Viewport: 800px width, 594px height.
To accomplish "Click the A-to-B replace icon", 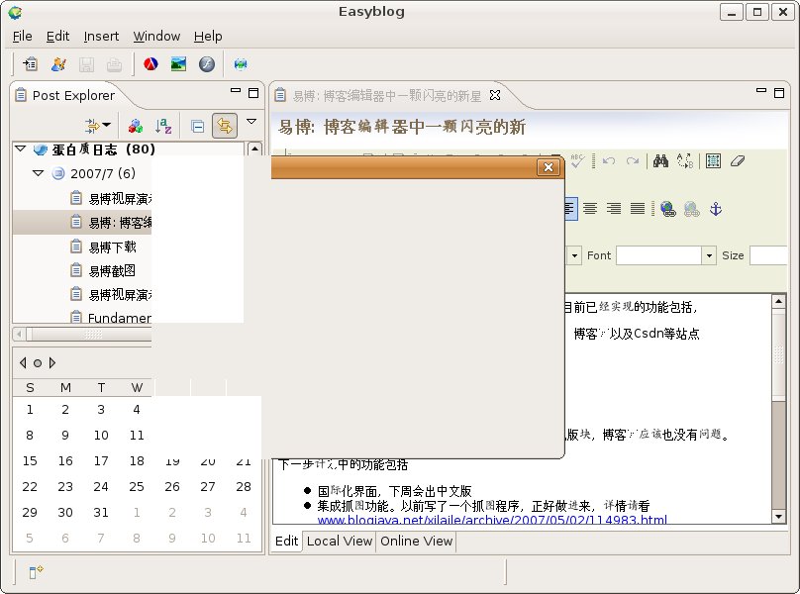I will (x=685, y=161).
